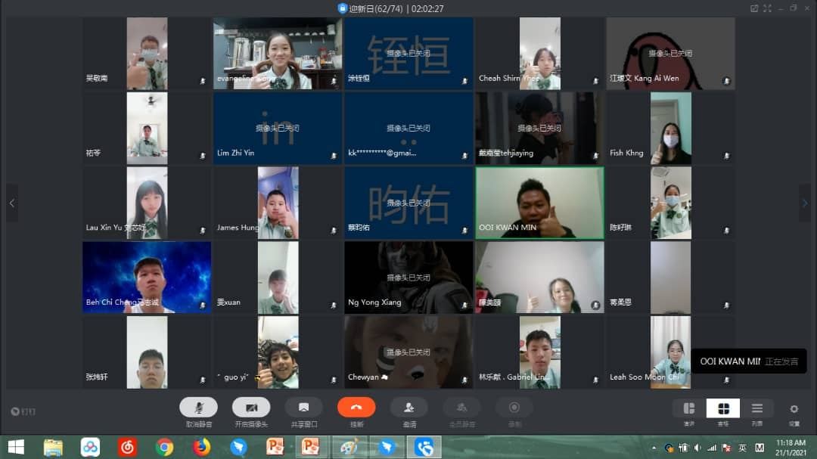This screenshot has height=459, width=817.
Task: Select the grid view layout
Action: click(x=722, y=408)
